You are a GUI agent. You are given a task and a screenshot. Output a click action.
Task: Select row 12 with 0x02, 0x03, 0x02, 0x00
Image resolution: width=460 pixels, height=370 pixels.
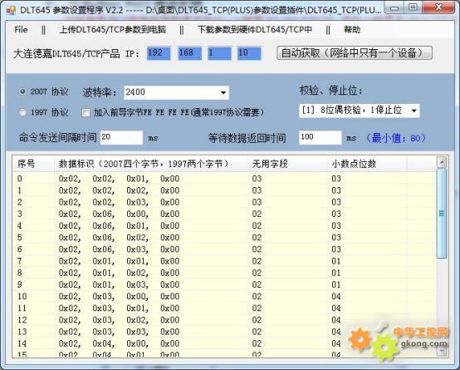224,320
